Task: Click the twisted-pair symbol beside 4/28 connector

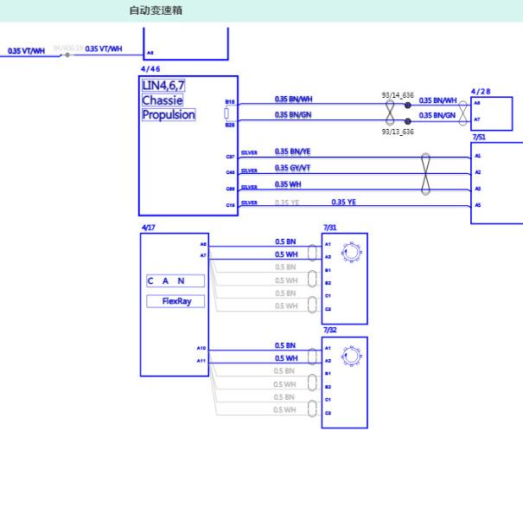Action: [x=463, y=113]
